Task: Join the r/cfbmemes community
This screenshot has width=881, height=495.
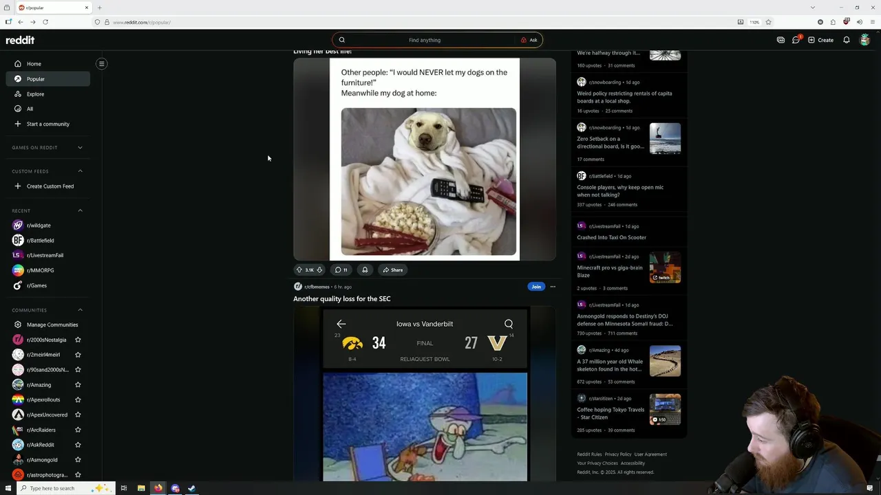Action: [536, 287]
